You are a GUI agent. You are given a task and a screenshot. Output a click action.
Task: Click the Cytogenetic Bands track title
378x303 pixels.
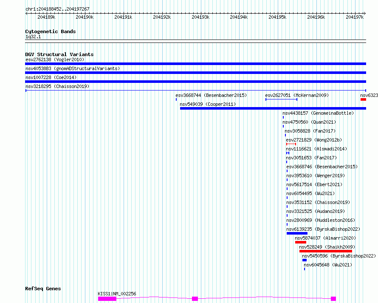[51, 31]
